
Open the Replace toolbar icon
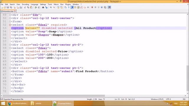point(46,7)
